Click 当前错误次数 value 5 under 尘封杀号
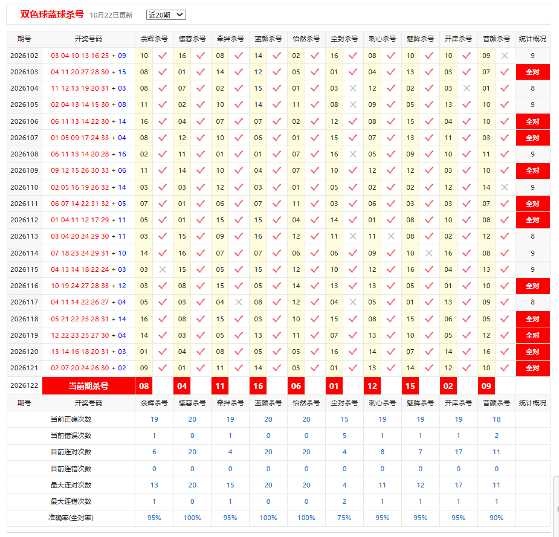This screenshot has height=537, width=559. (344, 436)
